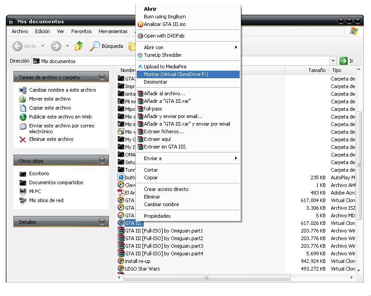Open the Edición menu
Viewport: 371px width, 296px height.
coord(43,31)
